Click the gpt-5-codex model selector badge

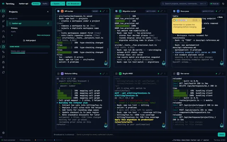click(x=151, y=11)
